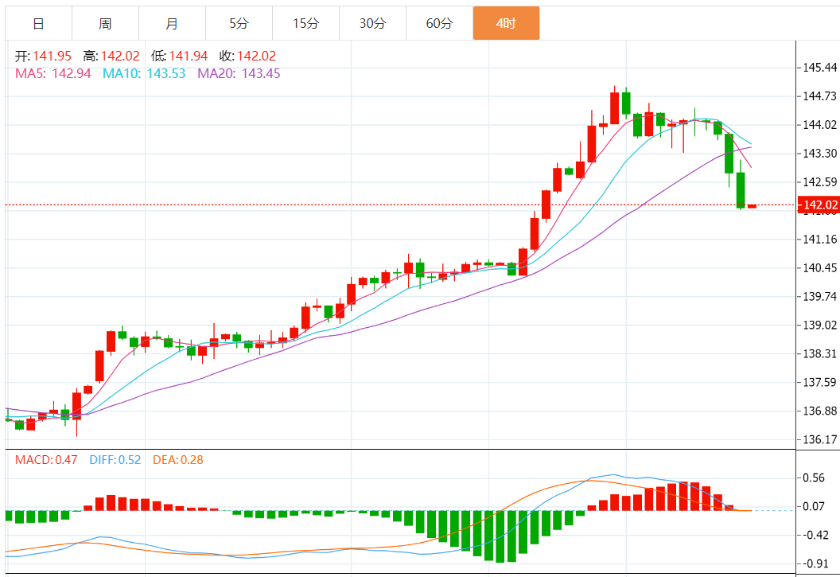Click the MACD: 0.47 indicator label

46,460
